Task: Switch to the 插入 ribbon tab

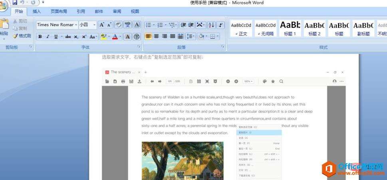Action: pyautogui.click(x=36, y=11)
